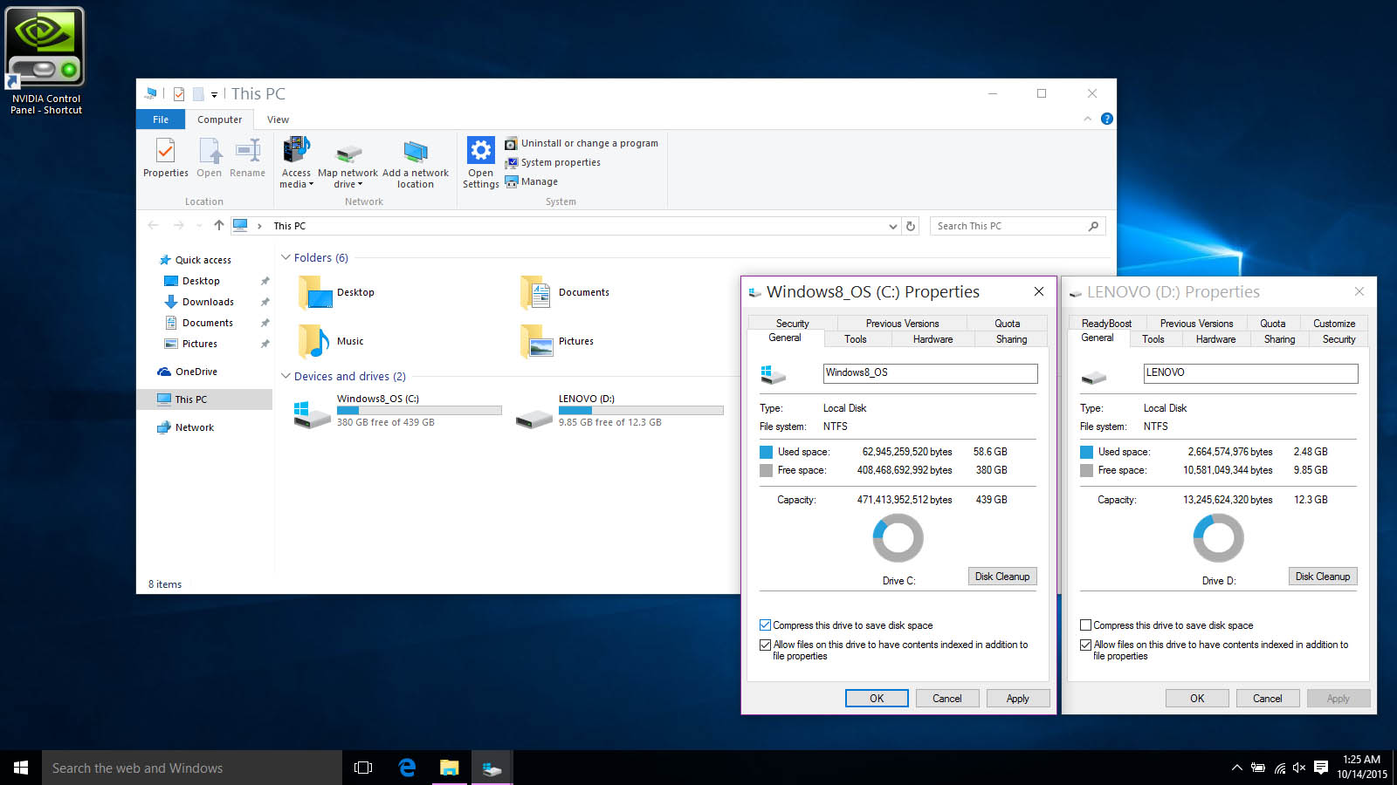Select Downloads under Quick access
Image resolution: width=1397 pixels, height=785 pixels.
point(208,302)
